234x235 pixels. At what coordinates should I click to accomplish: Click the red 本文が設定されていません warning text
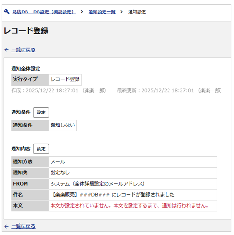pos(129,206)
